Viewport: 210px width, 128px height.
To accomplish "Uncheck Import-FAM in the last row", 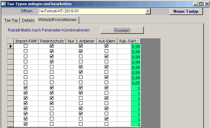I will (25, 124).
